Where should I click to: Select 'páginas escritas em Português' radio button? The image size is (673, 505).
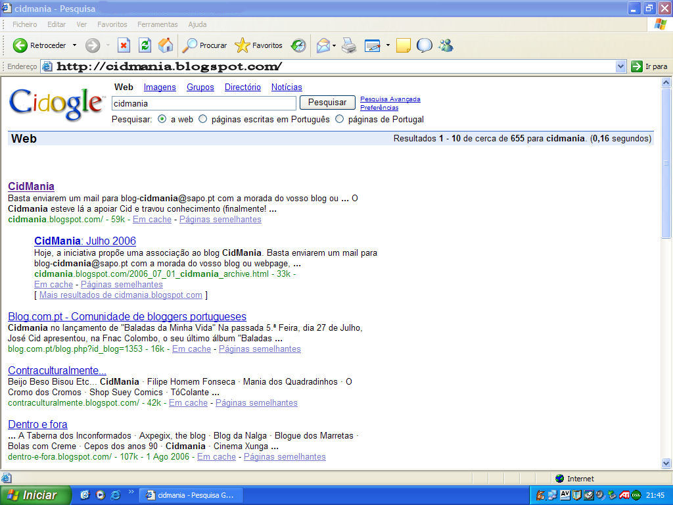pyautogui.click(x=202, y=119)
